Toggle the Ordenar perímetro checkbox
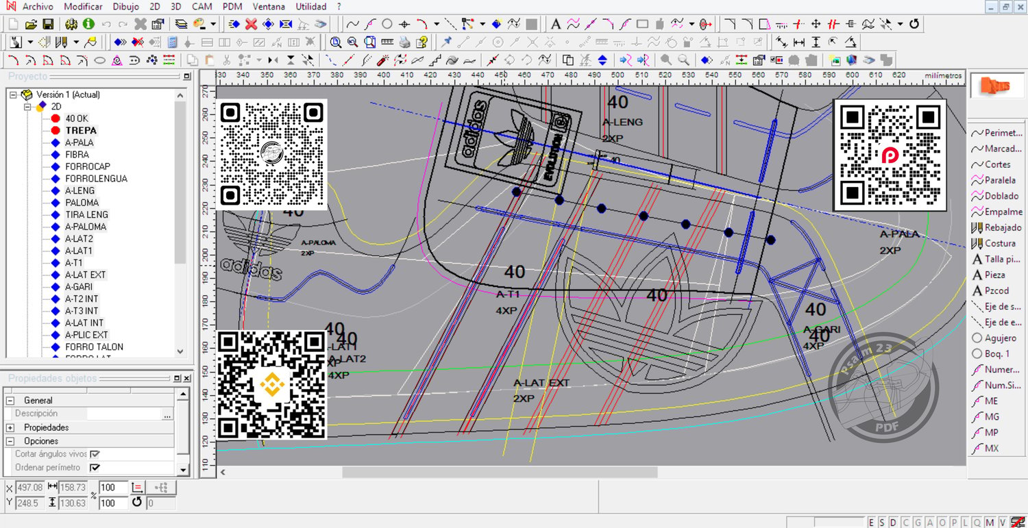Image resolution: width=1028 pixels, height=528 pixels. pos(95,468)
